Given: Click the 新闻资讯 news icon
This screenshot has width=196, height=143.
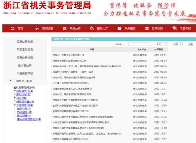Looking at the screenshot, I should [37, 29].
